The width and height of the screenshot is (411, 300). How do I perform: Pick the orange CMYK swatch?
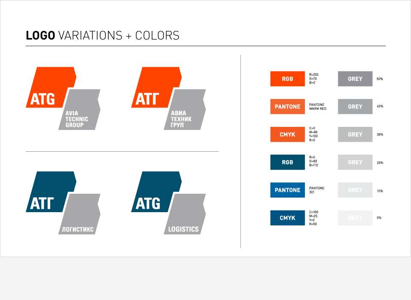[x=288, y=135]
